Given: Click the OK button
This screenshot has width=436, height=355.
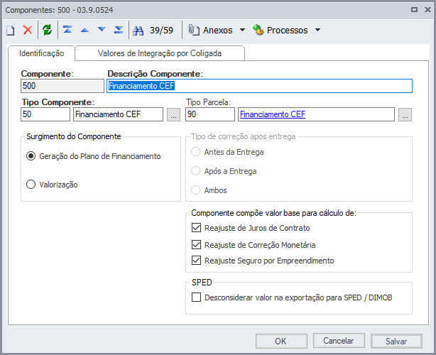Looking at the screenshot, I should tap(281, 341).
